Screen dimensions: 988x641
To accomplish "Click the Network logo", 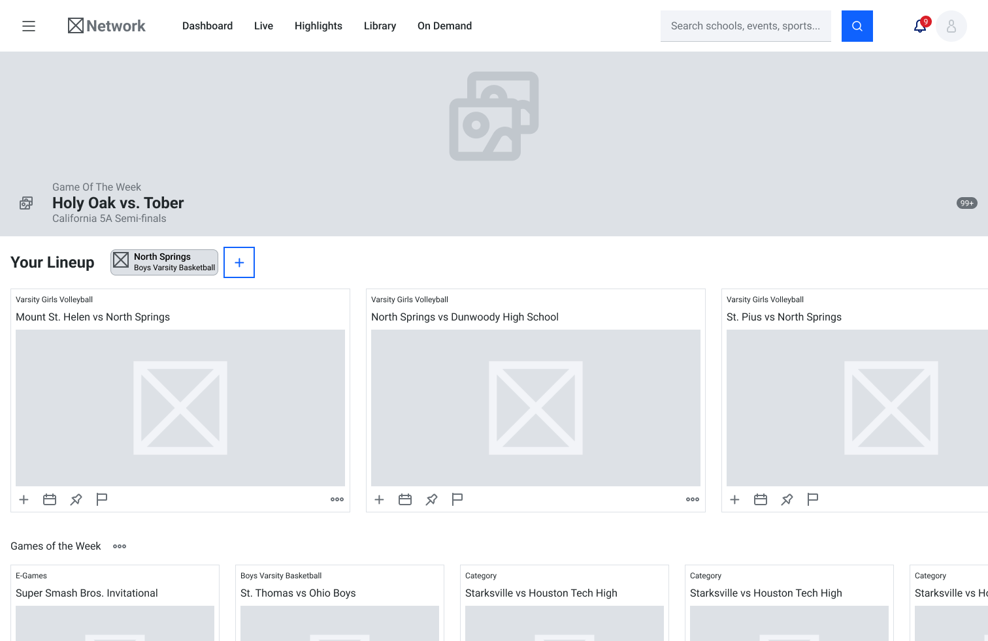I will click(107, 26).
